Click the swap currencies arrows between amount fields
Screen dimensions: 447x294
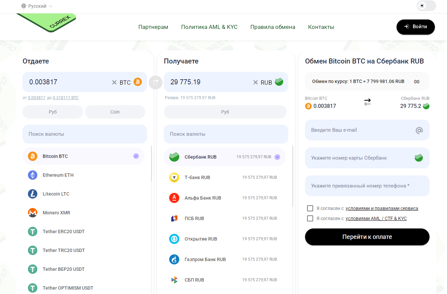(x=155, y=82)
